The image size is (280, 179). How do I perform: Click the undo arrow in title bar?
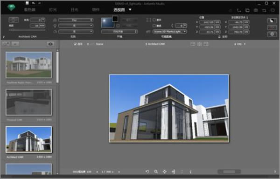[34, 3]
